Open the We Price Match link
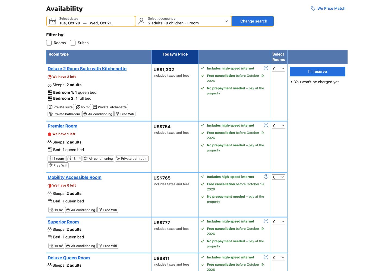The width and height of the screenshot is (391, 271). click(331, 8)
